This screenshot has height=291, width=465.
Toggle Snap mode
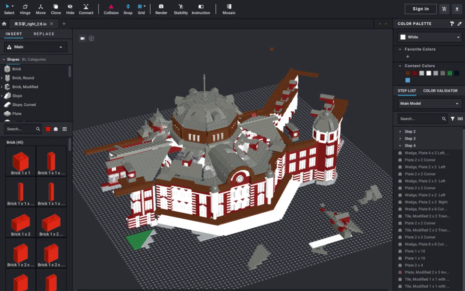pos(127,9)
